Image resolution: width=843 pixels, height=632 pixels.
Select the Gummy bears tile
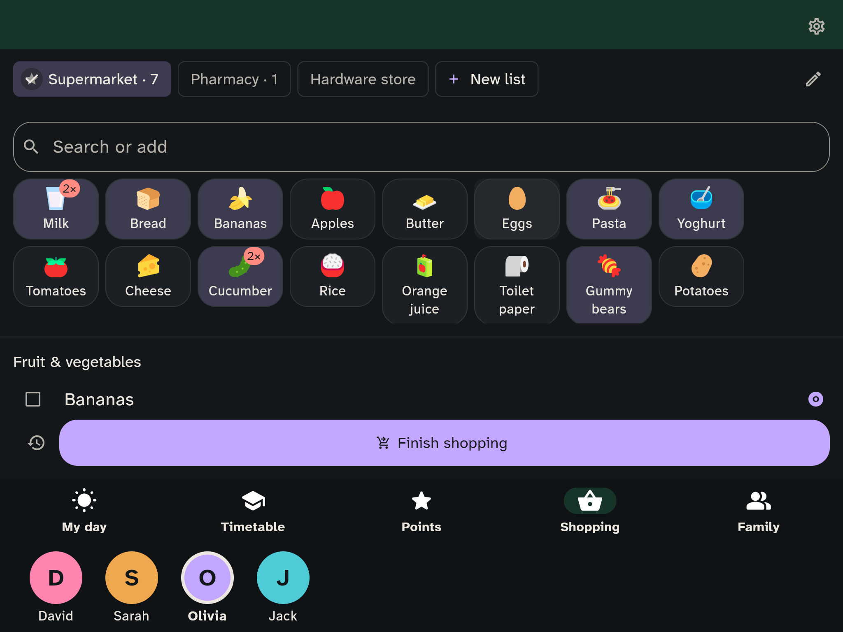[x=609, y=285]
